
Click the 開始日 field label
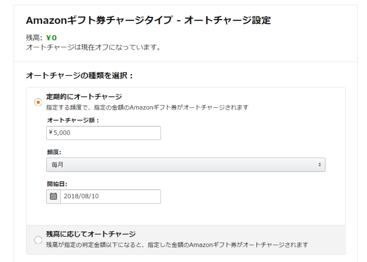tap(57, 184)
